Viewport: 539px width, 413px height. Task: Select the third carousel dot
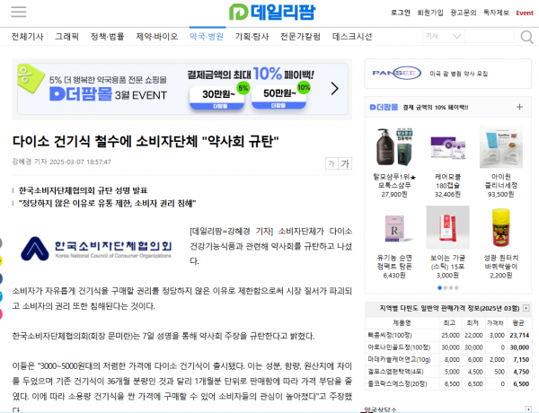(x=451, y=288)
